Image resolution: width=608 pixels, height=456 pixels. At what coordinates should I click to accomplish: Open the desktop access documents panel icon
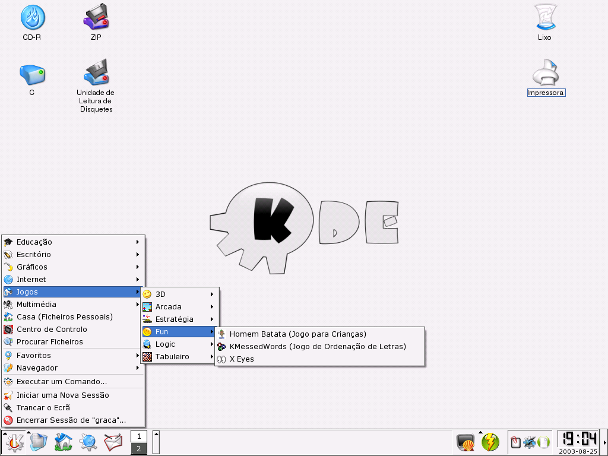[x=39, y=442]
